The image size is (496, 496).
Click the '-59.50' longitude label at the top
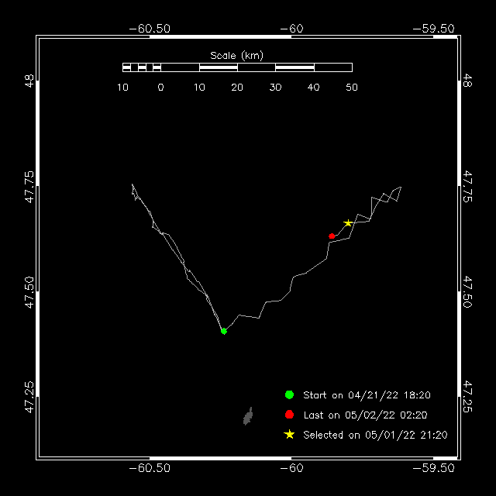pos(433,29)
